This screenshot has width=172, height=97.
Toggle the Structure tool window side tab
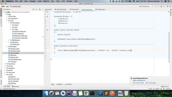pos(1,22)
